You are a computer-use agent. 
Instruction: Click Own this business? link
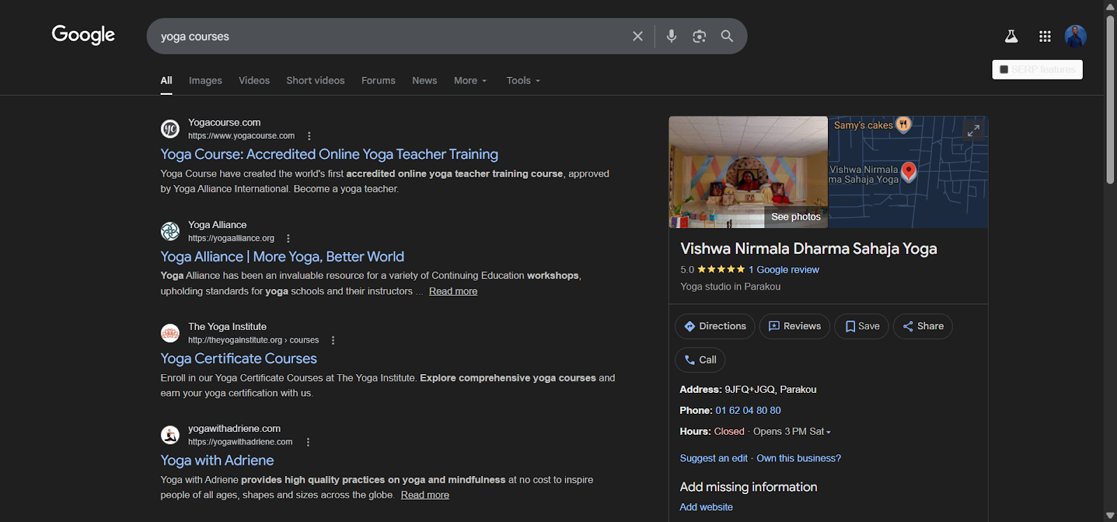click(x=799, y=458)
